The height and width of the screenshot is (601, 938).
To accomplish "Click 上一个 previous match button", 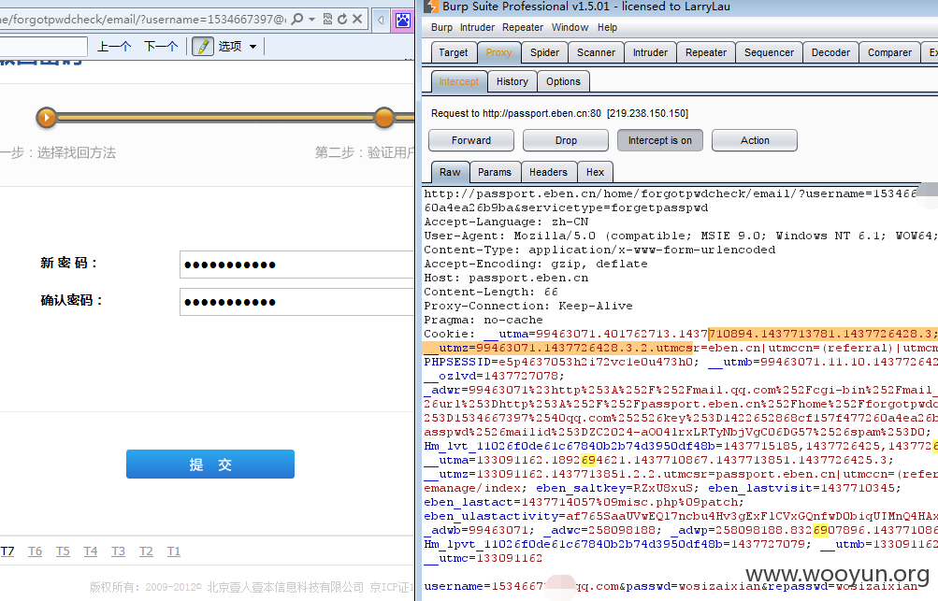I will pos(114,46).
